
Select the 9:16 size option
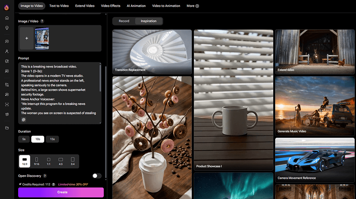click(37, 161)
